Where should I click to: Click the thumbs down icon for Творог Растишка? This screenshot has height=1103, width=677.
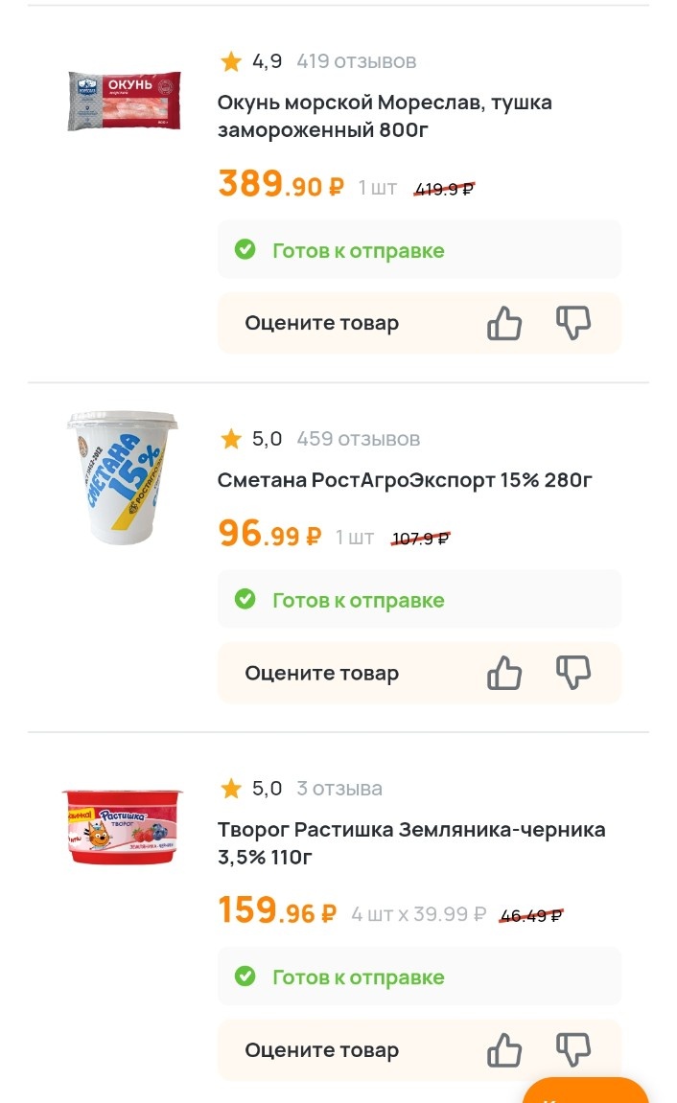[x=573, y=1050]
